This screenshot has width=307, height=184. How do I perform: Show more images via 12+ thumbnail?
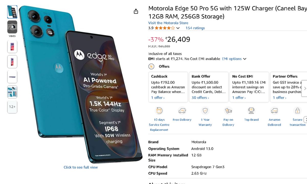[x=12, y=107]
